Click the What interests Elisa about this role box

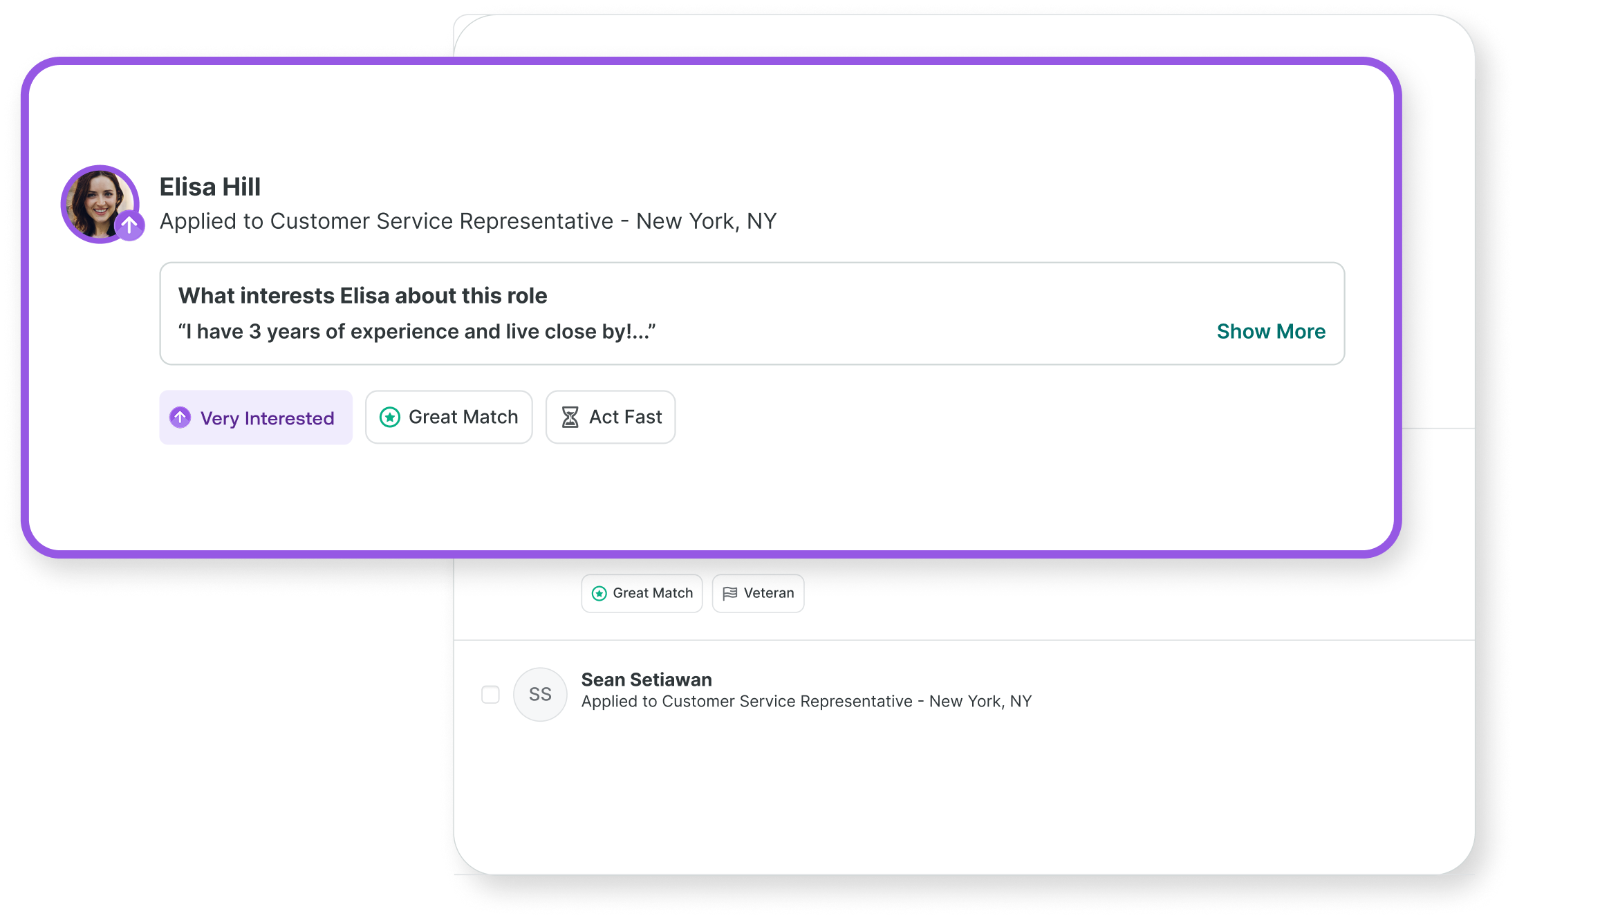click(x=752, y=313)
